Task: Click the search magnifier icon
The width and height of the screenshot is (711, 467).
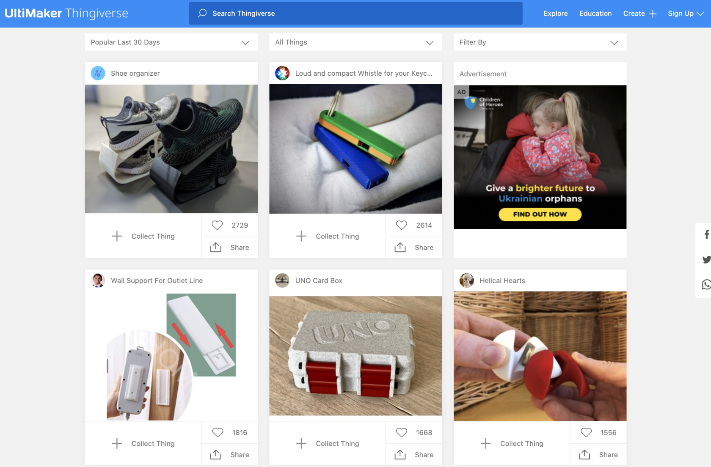Action: [202, 13]
